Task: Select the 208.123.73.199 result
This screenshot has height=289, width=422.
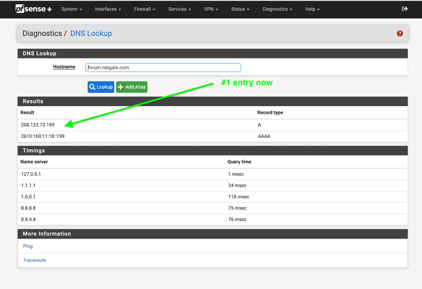Action: [38, 125]
